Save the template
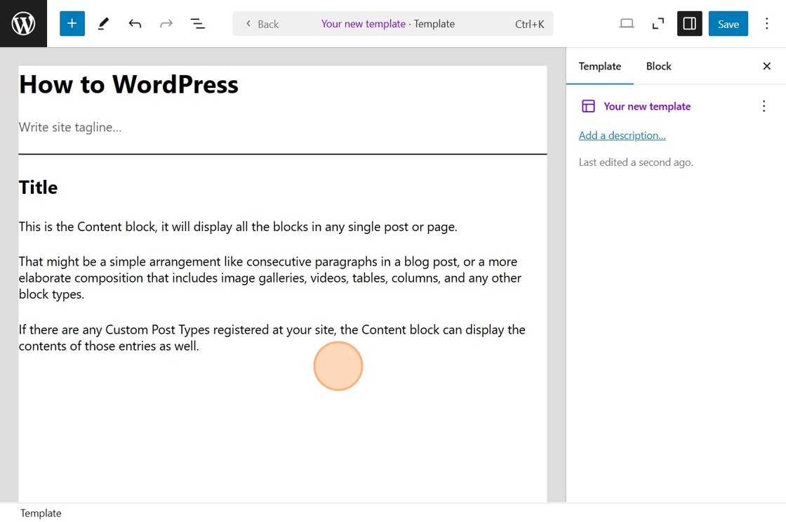 [x=728, y=24]
